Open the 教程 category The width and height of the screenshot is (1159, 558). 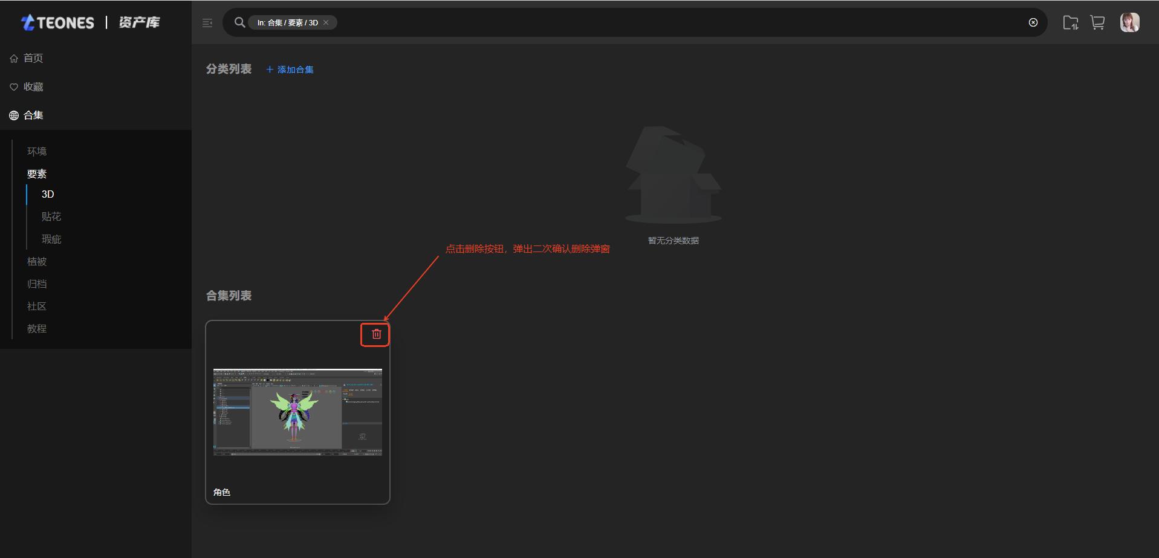pyautogui.click(x=37, y=328)
